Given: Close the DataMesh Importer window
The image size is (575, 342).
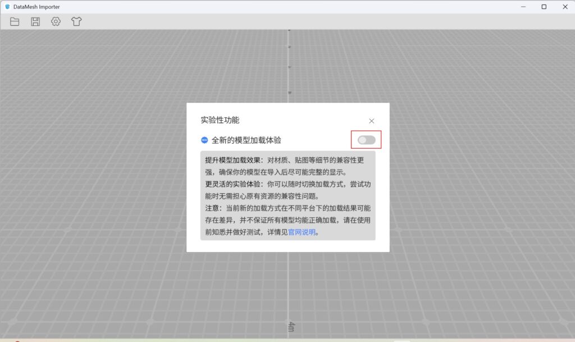Looking at the screenshot, I should (x=564, y=7).
